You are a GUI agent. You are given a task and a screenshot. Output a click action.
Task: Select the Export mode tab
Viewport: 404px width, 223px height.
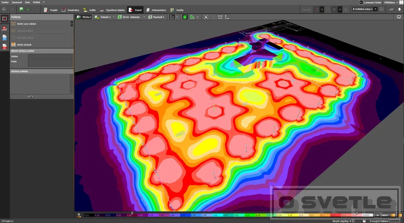(x=136, y=10)
